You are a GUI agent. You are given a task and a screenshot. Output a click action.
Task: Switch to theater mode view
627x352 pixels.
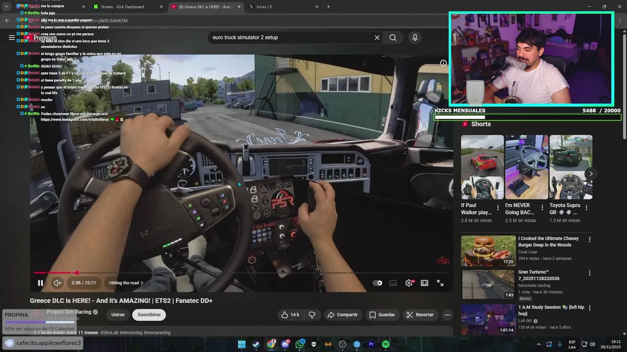click(x=425, y=283)
